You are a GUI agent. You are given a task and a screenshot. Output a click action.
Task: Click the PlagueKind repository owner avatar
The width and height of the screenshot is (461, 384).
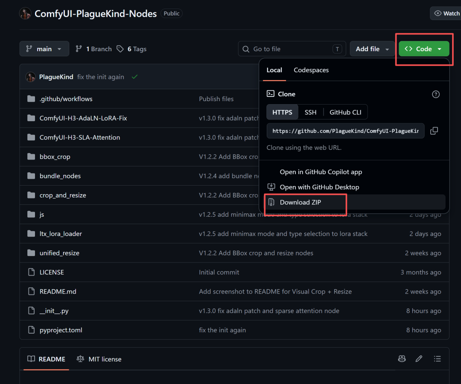coord(25,14)
